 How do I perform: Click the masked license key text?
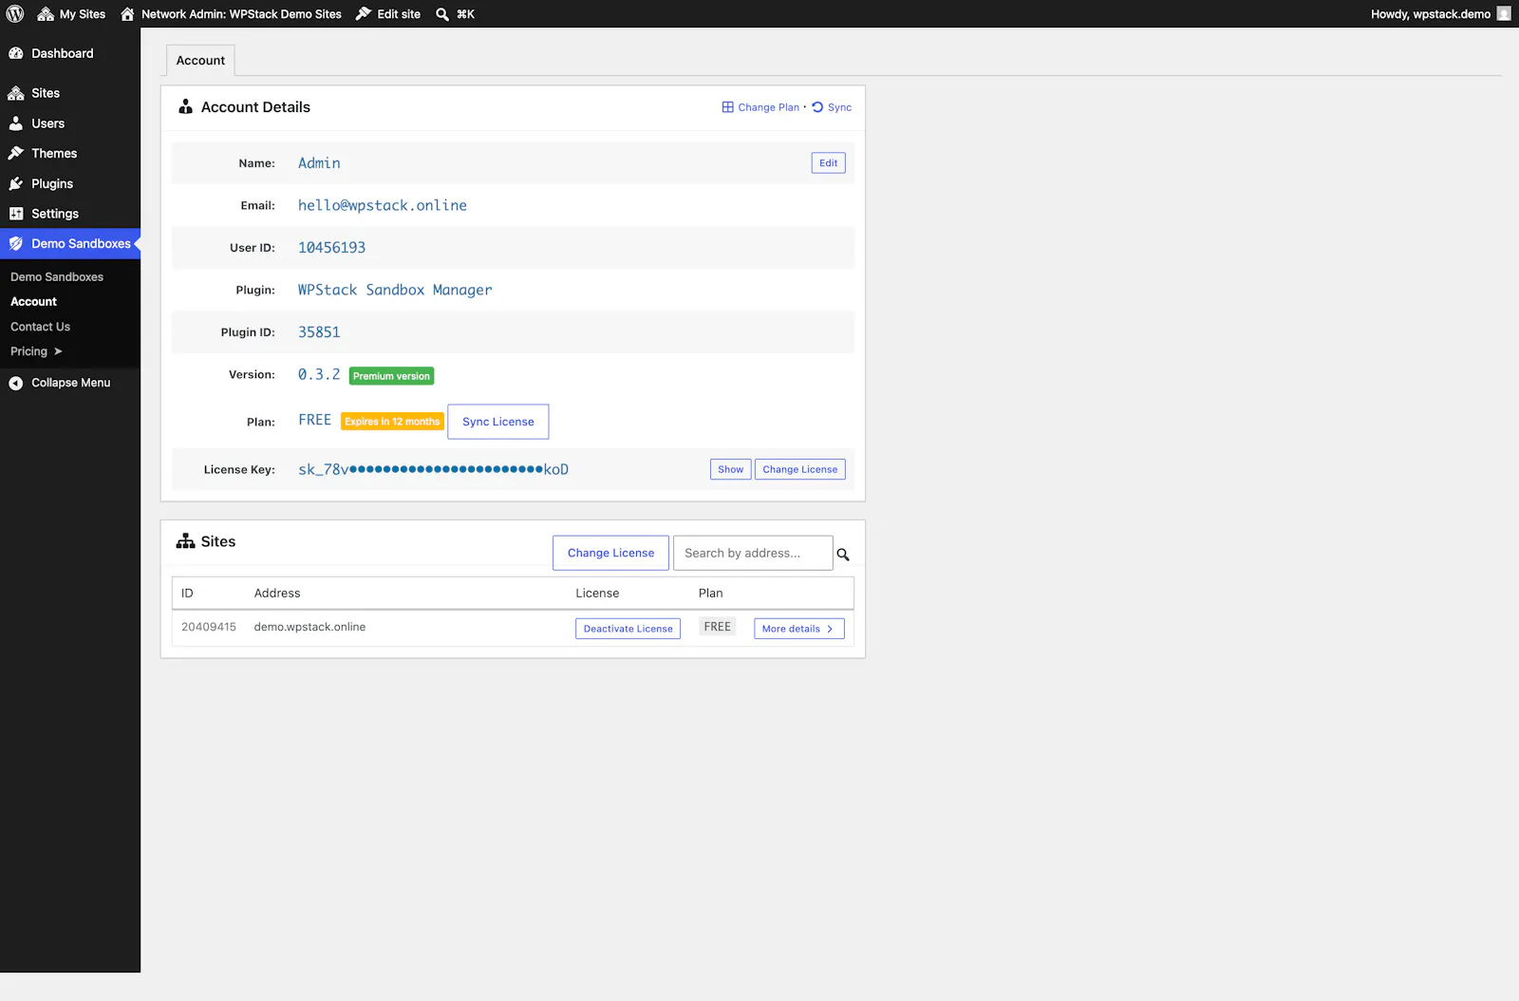coord(433,469)
